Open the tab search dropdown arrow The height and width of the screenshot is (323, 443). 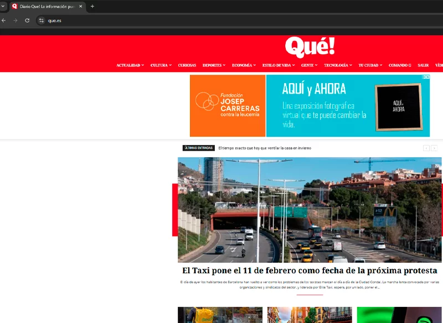(x=3, y=6)
